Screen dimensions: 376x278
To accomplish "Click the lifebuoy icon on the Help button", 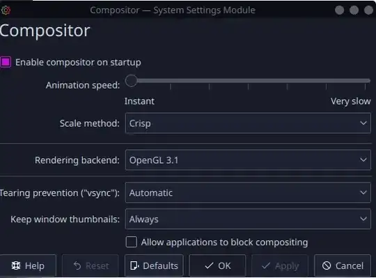I will [16, 265].
